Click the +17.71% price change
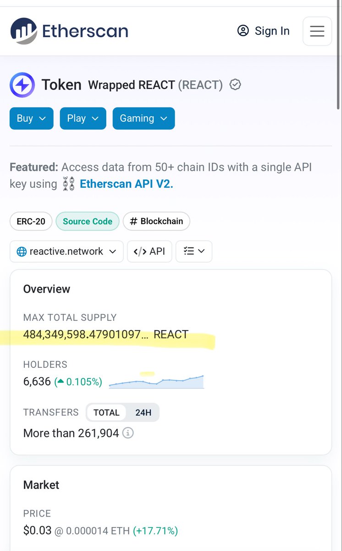This screenshot has width=342, height=551. tap(155, 531)
